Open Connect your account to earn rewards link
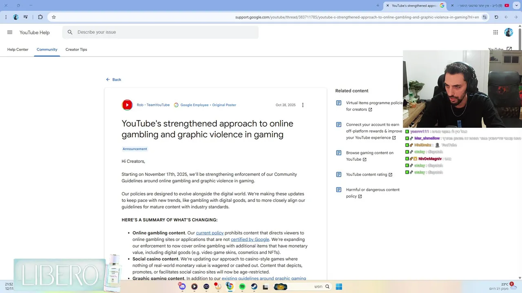The height and width of the screenshot is (293, 522). 374,131
